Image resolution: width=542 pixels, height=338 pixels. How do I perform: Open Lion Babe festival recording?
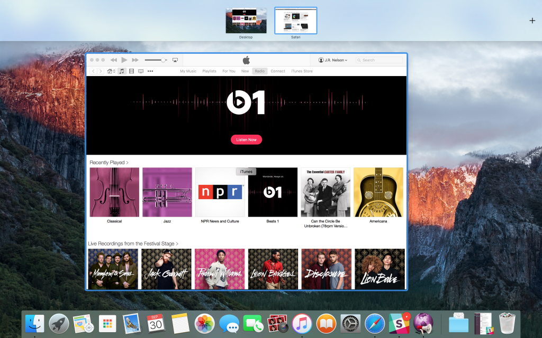380,269
